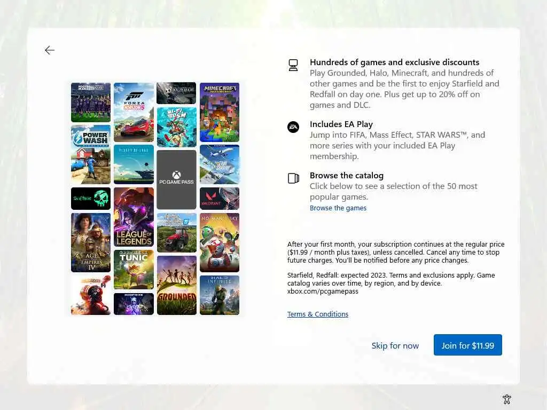The height and width of the screenshot is (410, 547).
Task: Click the xbox.com/pcgamepass text
Action: [323, 291]
